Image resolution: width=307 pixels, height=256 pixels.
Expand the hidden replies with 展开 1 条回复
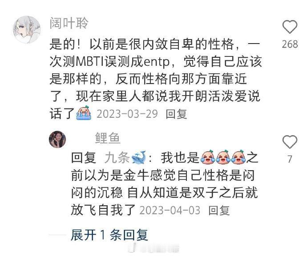(x=109, y=235)
